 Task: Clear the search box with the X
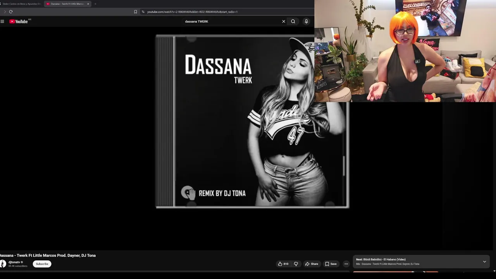tap(284, 21)
